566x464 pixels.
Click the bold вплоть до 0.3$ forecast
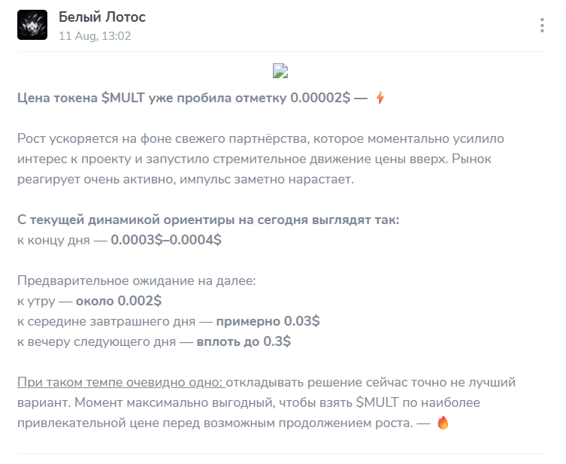pos(244,341)
